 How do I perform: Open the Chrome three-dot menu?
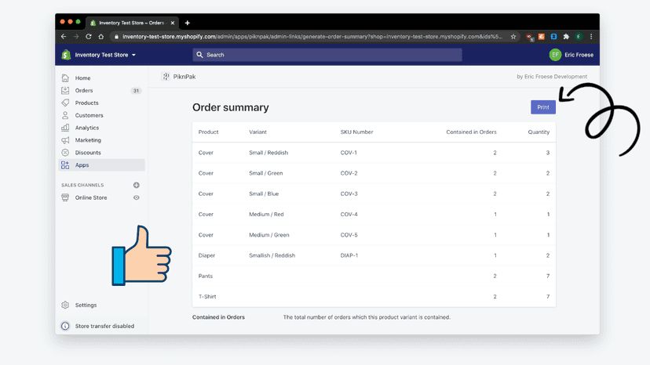click(x=591, y=36)
